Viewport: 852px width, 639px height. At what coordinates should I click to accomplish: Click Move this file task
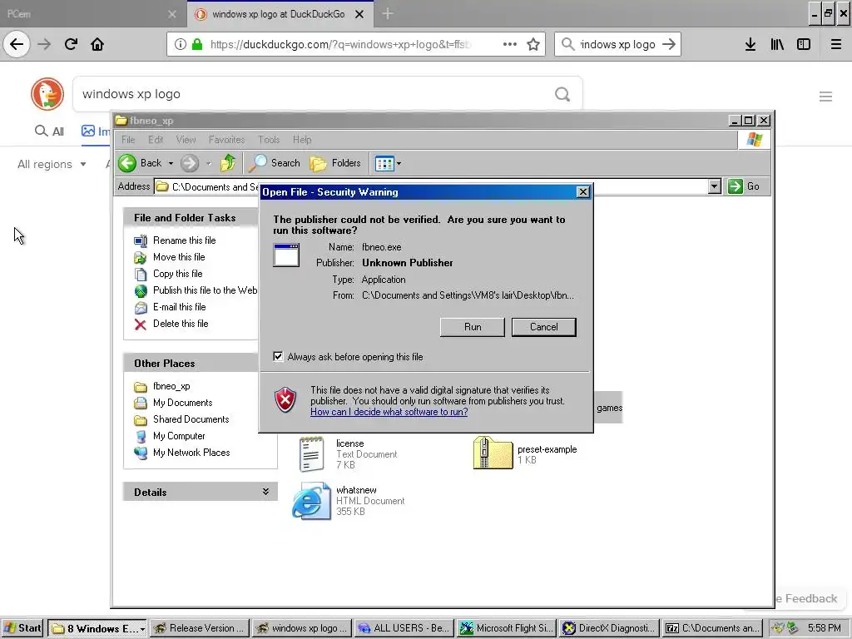(x=179, y=257)
